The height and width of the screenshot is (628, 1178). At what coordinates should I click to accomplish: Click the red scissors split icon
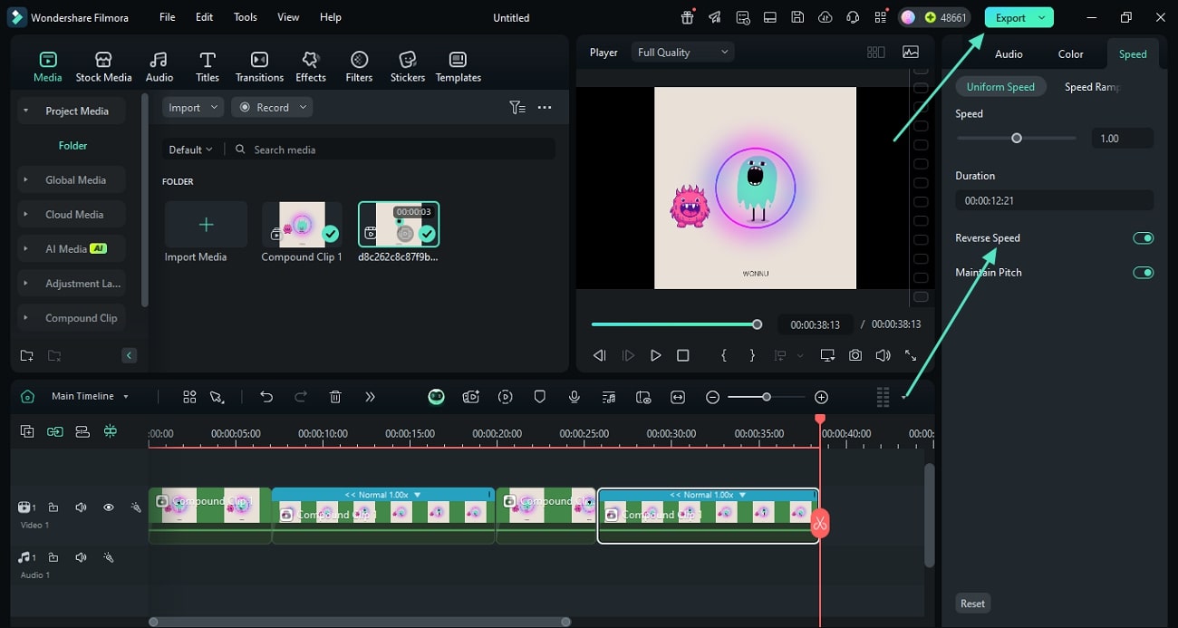pos(820,523)
